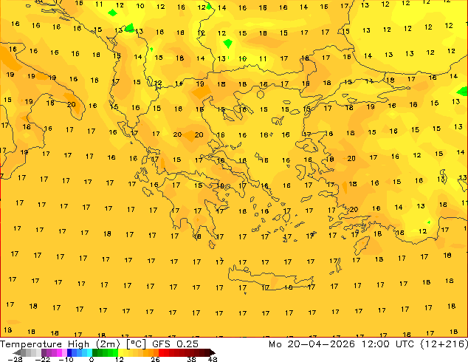Click the '26' legend scale label

[155, 359]
